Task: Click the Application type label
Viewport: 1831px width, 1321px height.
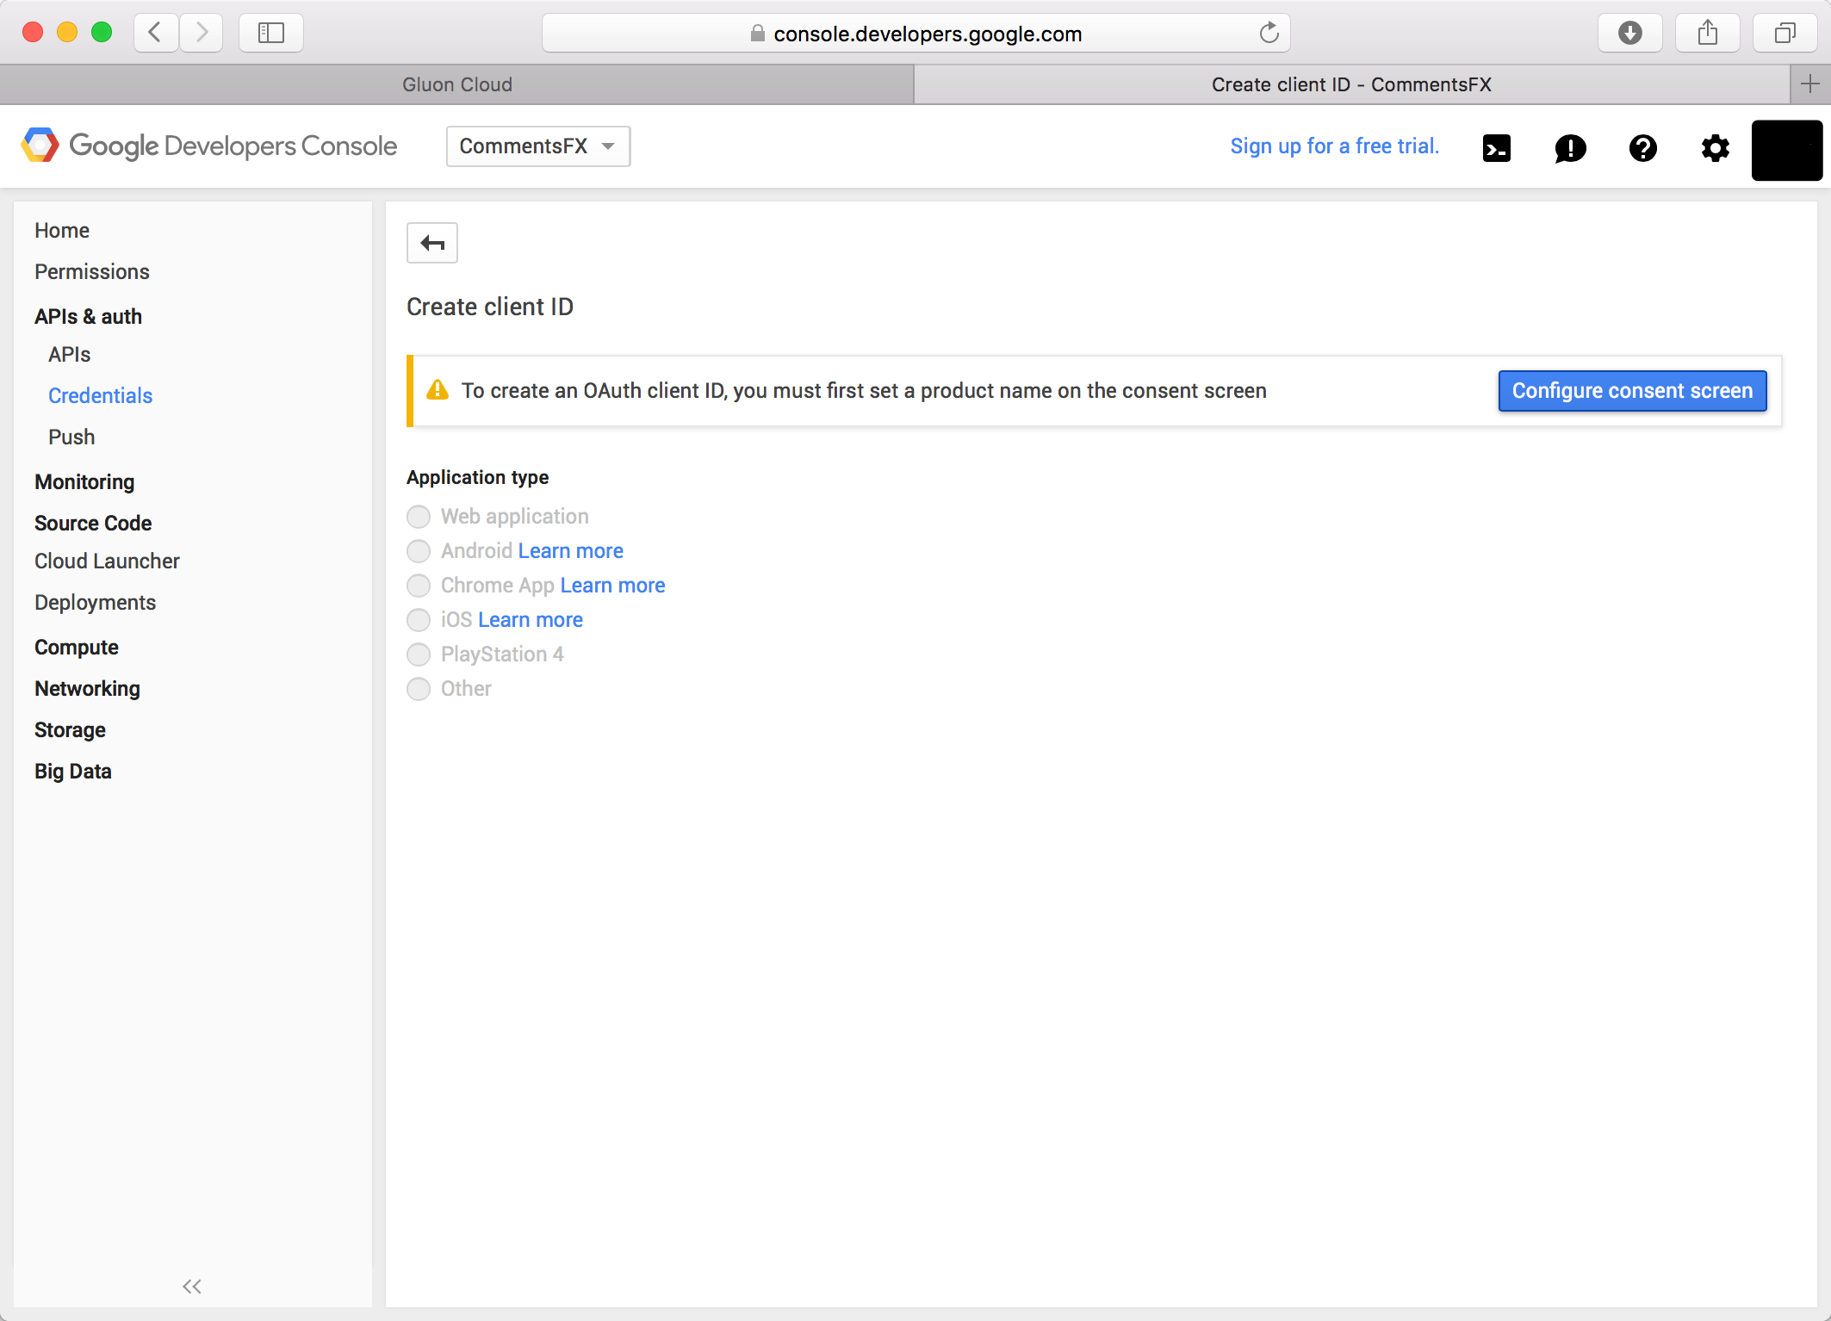Action: (x=478, y=477)
